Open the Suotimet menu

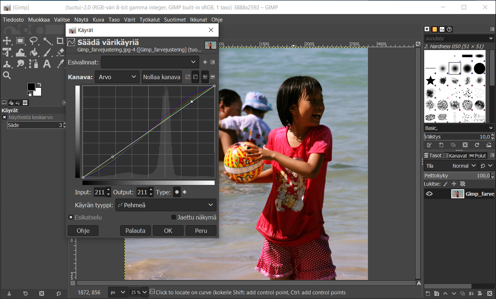click(175, 20)
